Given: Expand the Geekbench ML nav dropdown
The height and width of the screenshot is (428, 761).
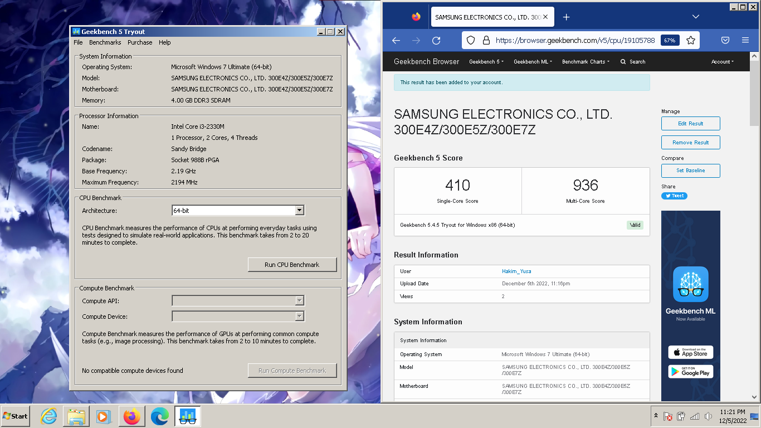Looking at the screenshot, I should click(x=533, y=62).
